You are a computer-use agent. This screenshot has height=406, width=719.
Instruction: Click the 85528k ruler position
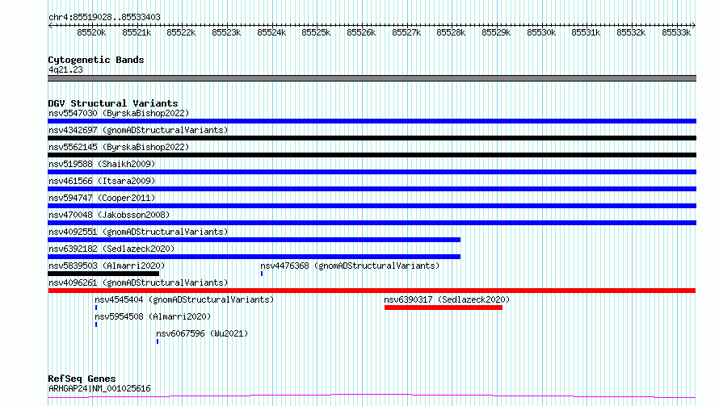pos(451,32)
